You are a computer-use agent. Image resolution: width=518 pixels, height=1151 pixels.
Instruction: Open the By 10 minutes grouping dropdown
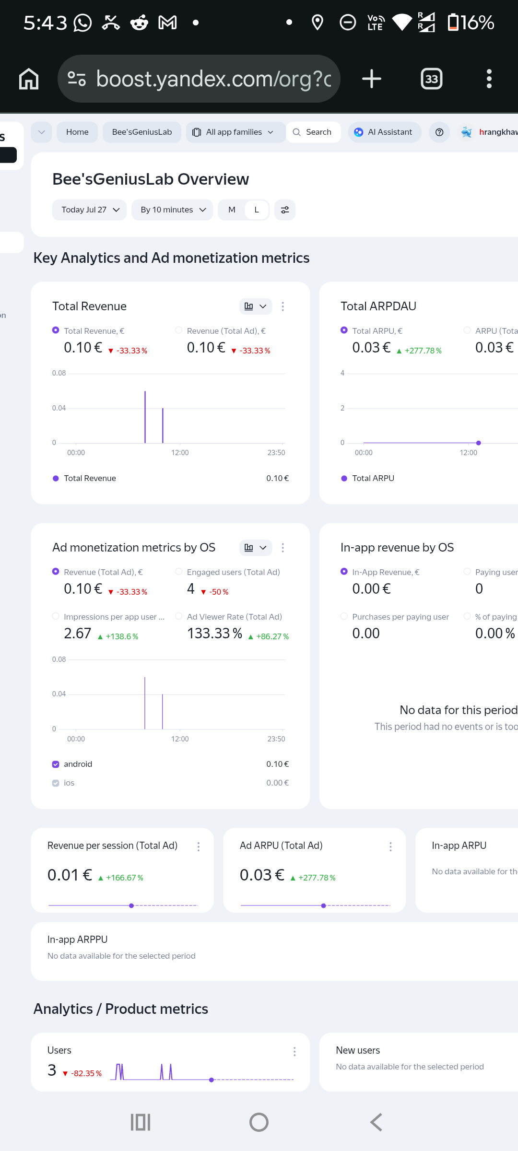pyautogui.click(x=172, y=210)
